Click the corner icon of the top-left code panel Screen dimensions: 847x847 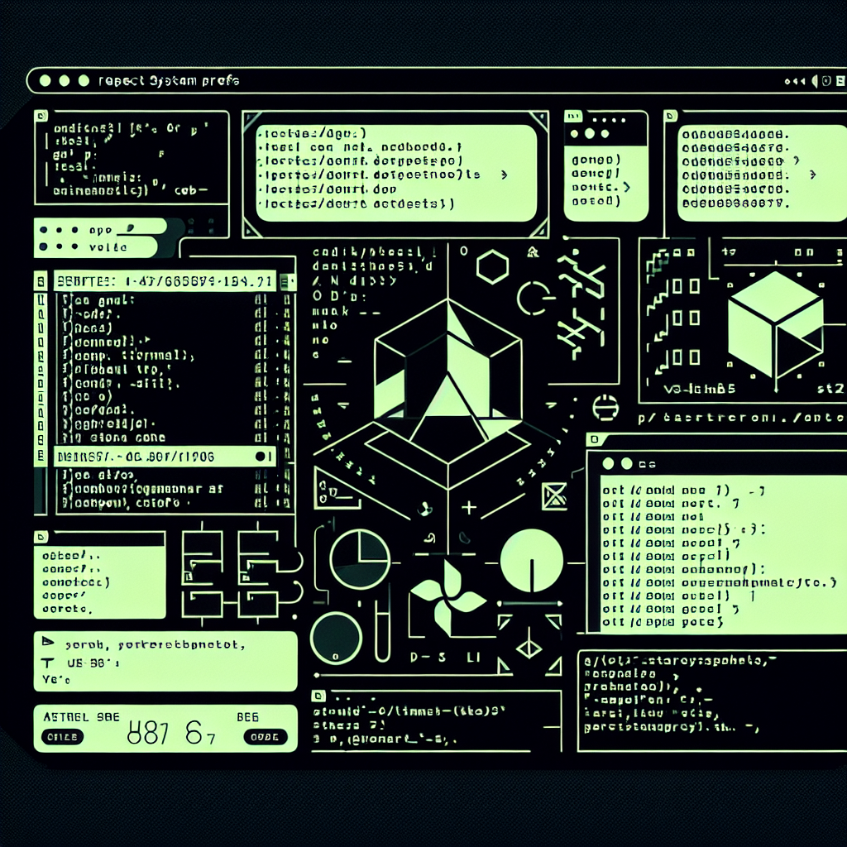click(x=41, y=116)
